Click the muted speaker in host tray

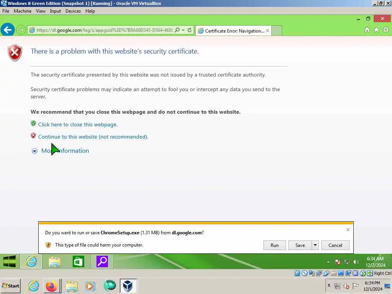pos(346,286)
